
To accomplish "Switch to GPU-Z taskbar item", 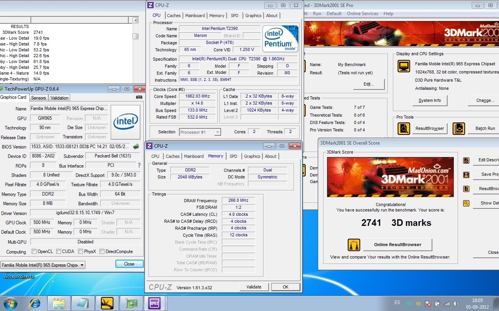I will 131,303.
